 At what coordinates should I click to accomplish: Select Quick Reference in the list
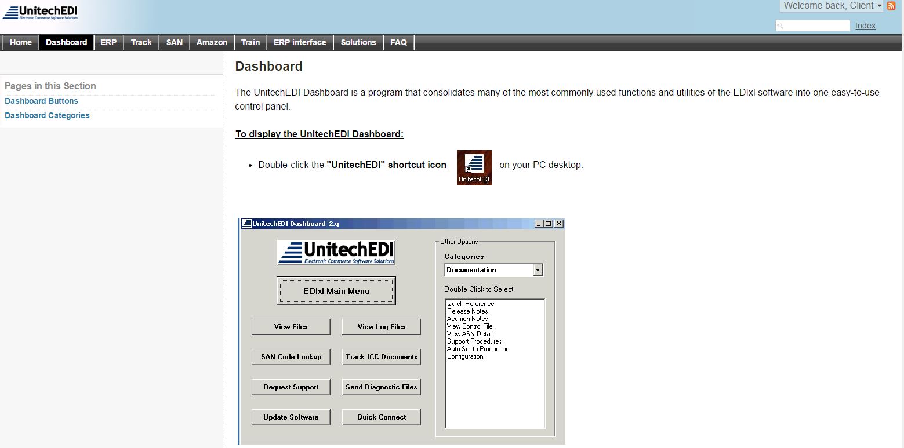pyautogui.click(x=471, y=304)
